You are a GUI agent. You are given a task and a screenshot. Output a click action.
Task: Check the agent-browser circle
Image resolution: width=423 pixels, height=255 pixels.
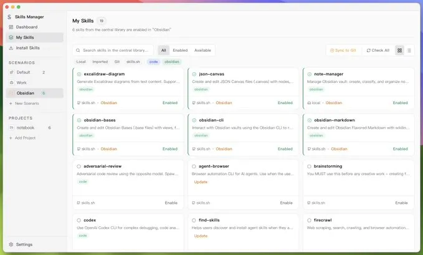tap(194, 166)
